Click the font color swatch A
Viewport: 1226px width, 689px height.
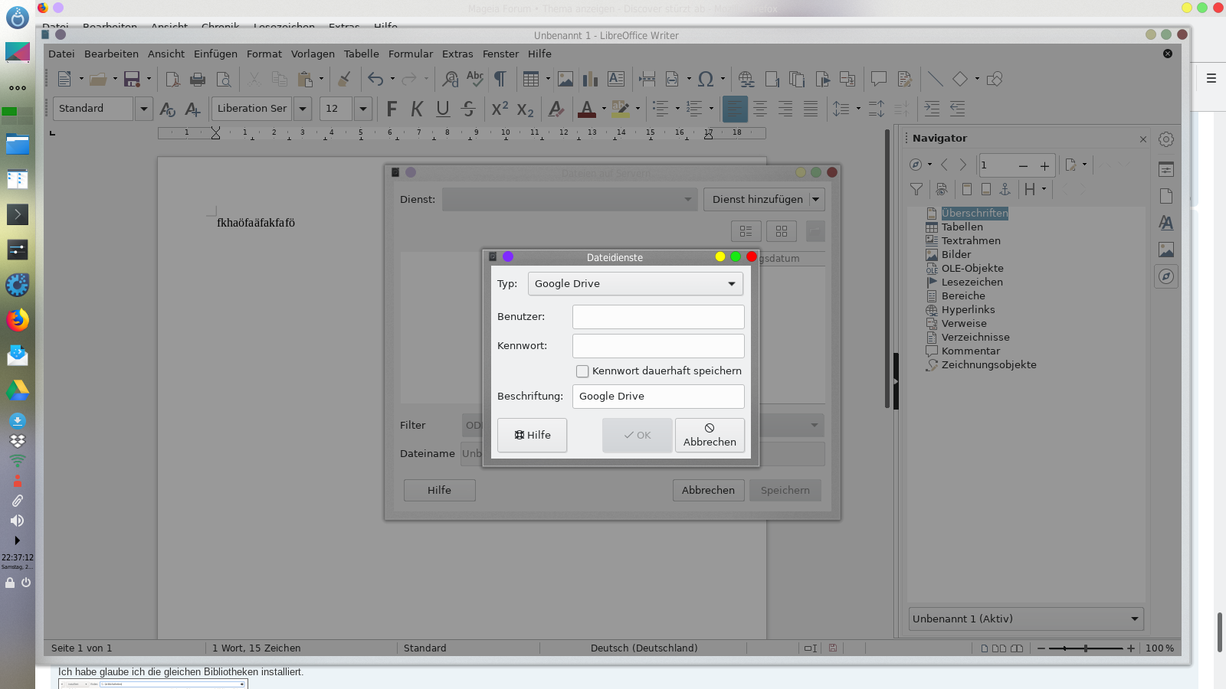[587, 109]
